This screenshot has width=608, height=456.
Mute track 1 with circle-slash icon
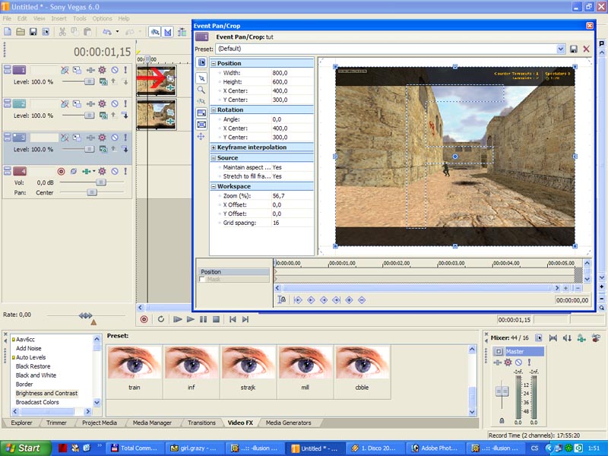click(115, 70)
